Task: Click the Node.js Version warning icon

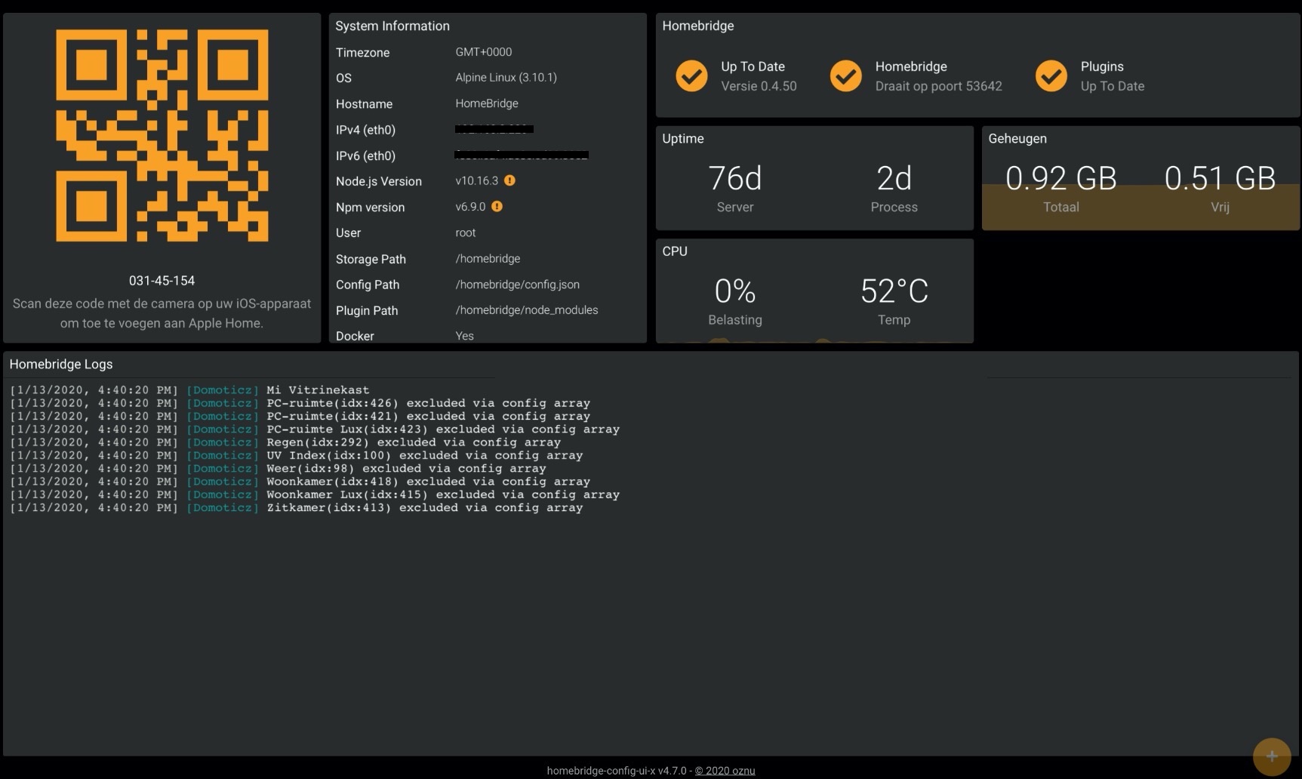Action: (509, 180)
